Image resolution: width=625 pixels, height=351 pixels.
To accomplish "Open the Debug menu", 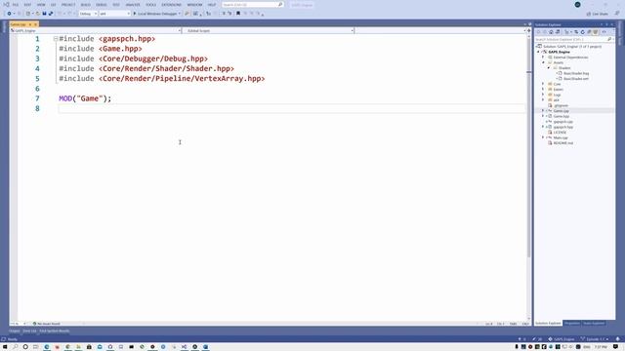I will 102,5.
